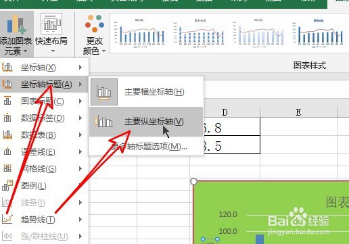Screen dimensions: 349x244
Task: Open 数据标签(D) menu item
Action: [44, 118]
